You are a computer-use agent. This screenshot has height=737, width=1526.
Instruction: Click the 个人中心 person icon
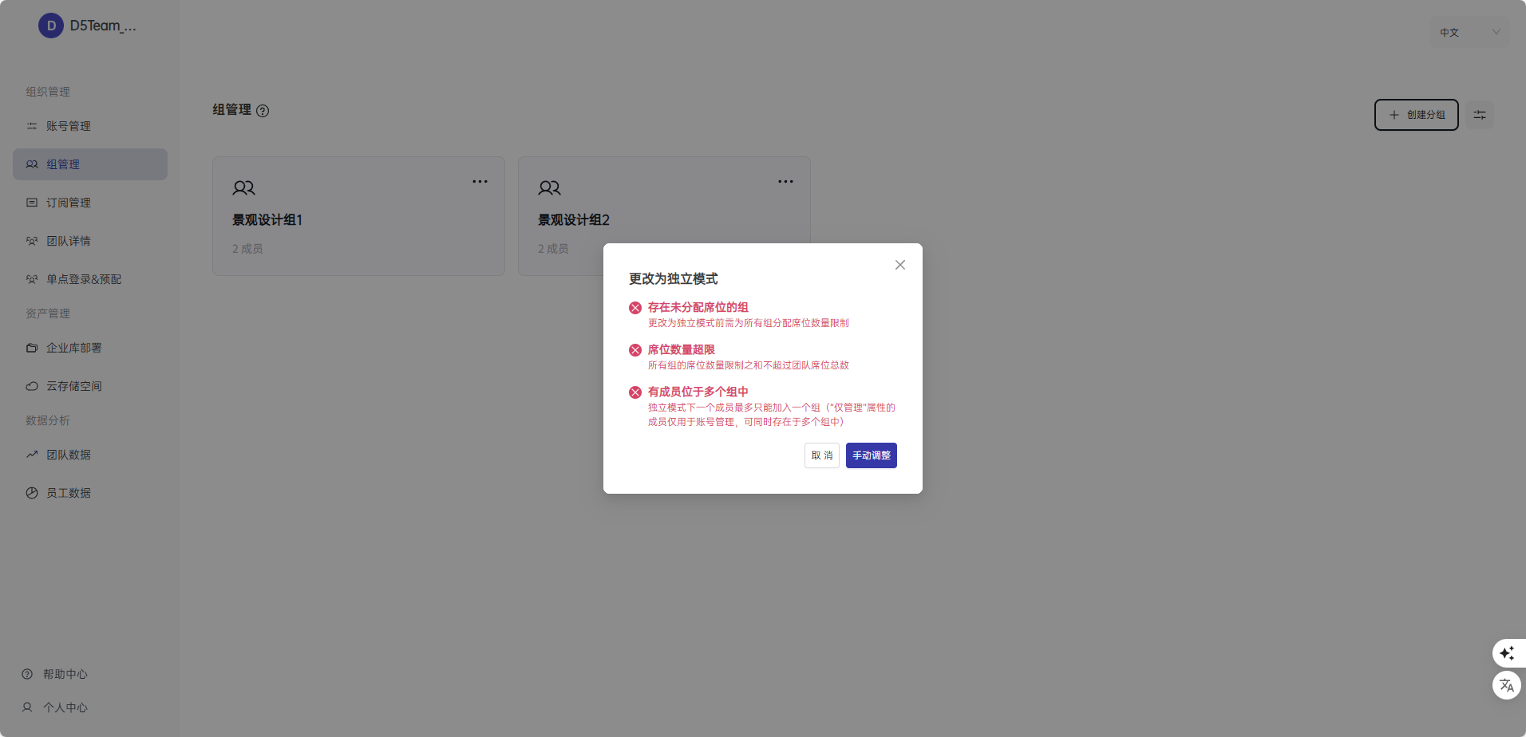click(27, 707)
